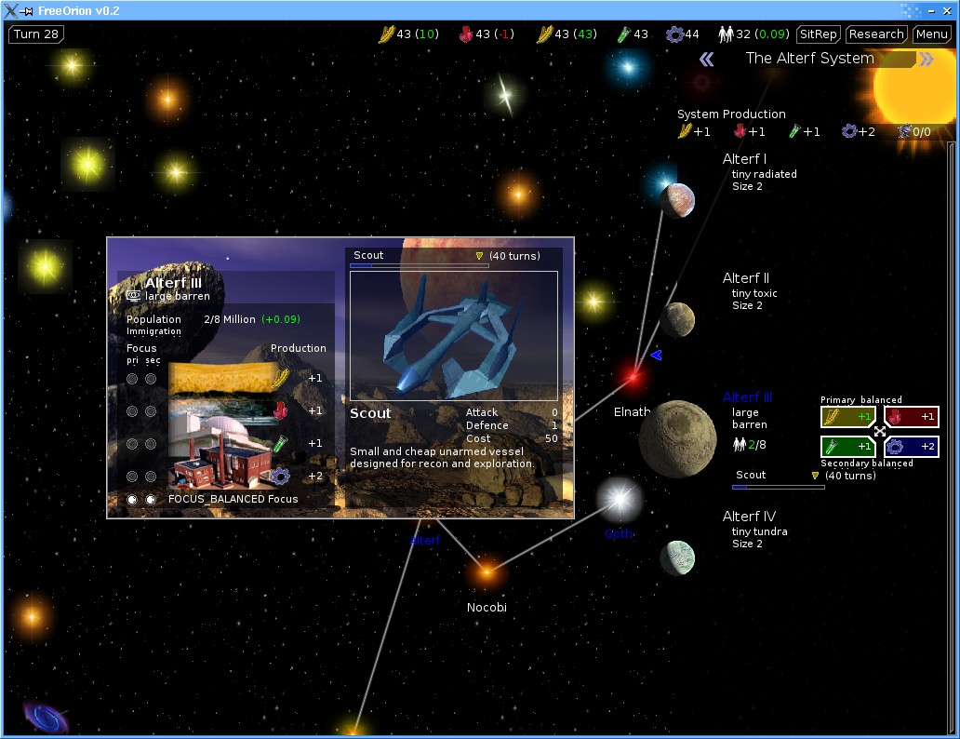Image resolution: width=960 pixels, height=739 pixels.
Task: Click the galaxy icon in bottom-left corner
Action: [x=43, y=718]
